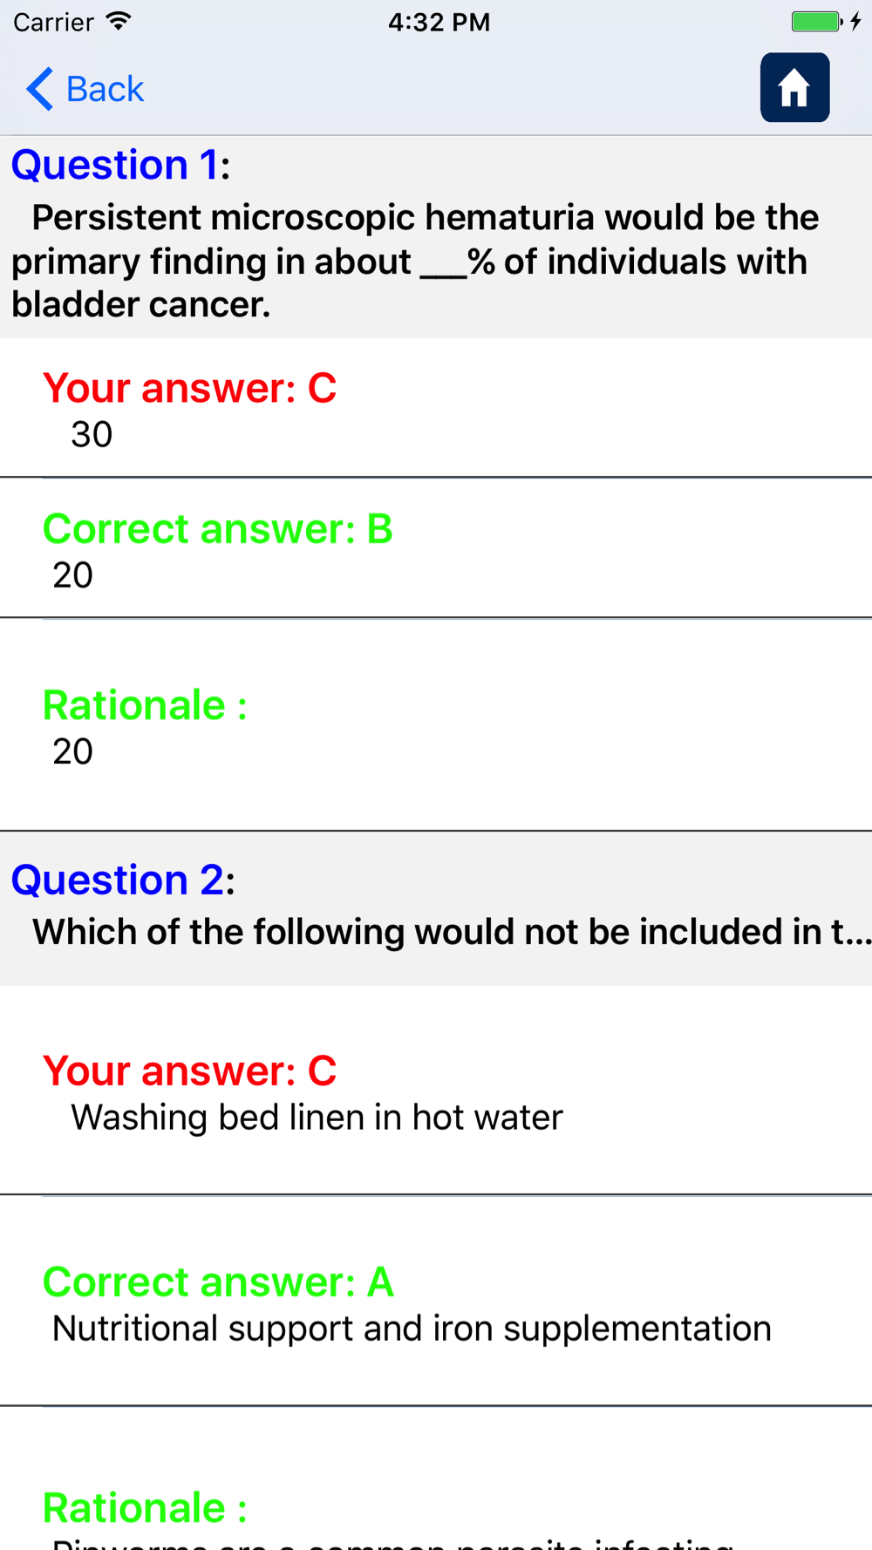Screen dimensions: 872x1550
Task: Tap the battery indicator icon
Action: tap(816, 21)
